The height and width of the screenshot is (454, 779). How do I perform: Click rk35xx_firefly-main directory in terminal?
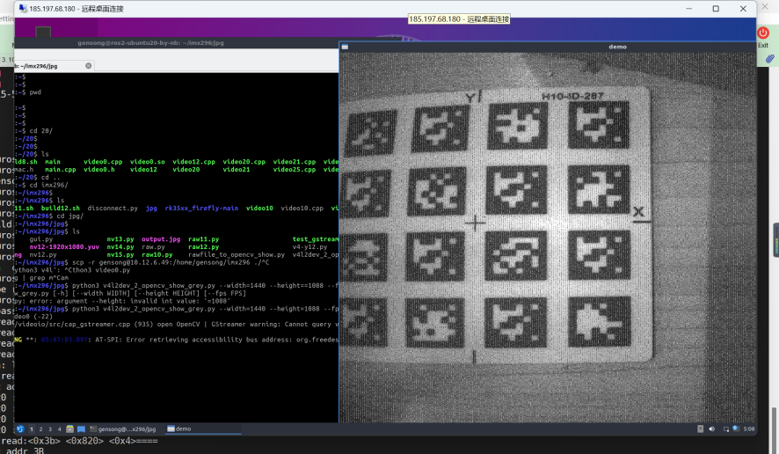201,209
